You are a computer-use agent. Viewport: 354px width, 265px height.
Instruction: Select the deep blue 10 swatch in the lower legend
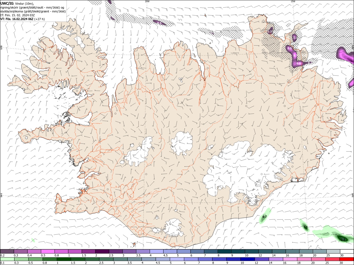(x=247, y=259)
